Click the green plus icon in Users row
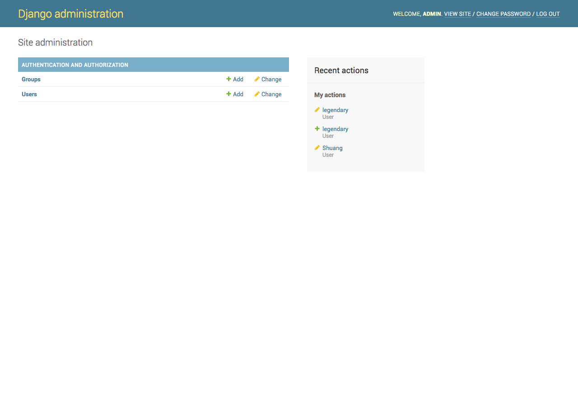This screenshot has height=399, width=578. pyautogui.click(x=228, y=94)
